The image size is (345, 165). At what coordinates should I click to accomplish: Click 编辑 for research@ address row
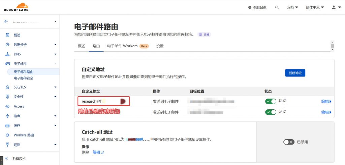coord(326,102)
